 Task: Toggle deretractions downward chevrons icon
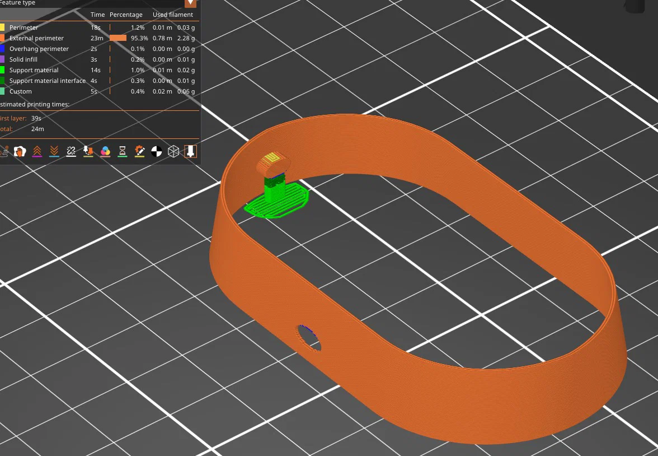point(54,151)
